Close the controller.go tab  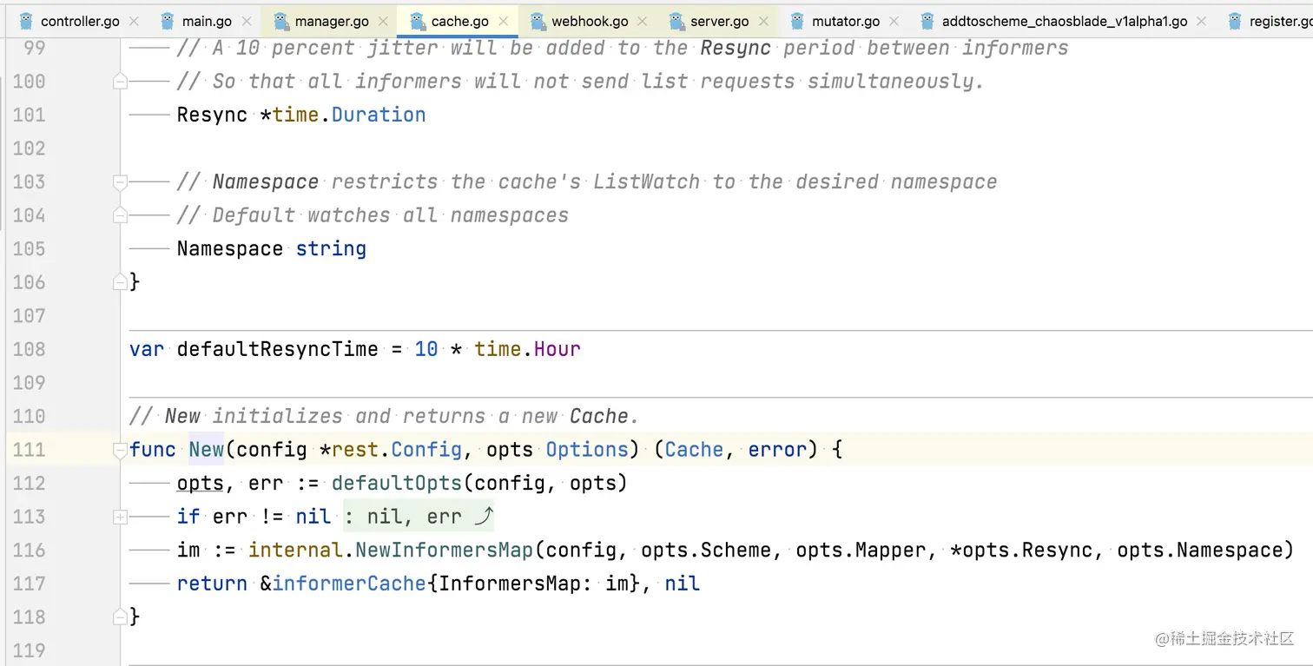(x=134, y=21)
